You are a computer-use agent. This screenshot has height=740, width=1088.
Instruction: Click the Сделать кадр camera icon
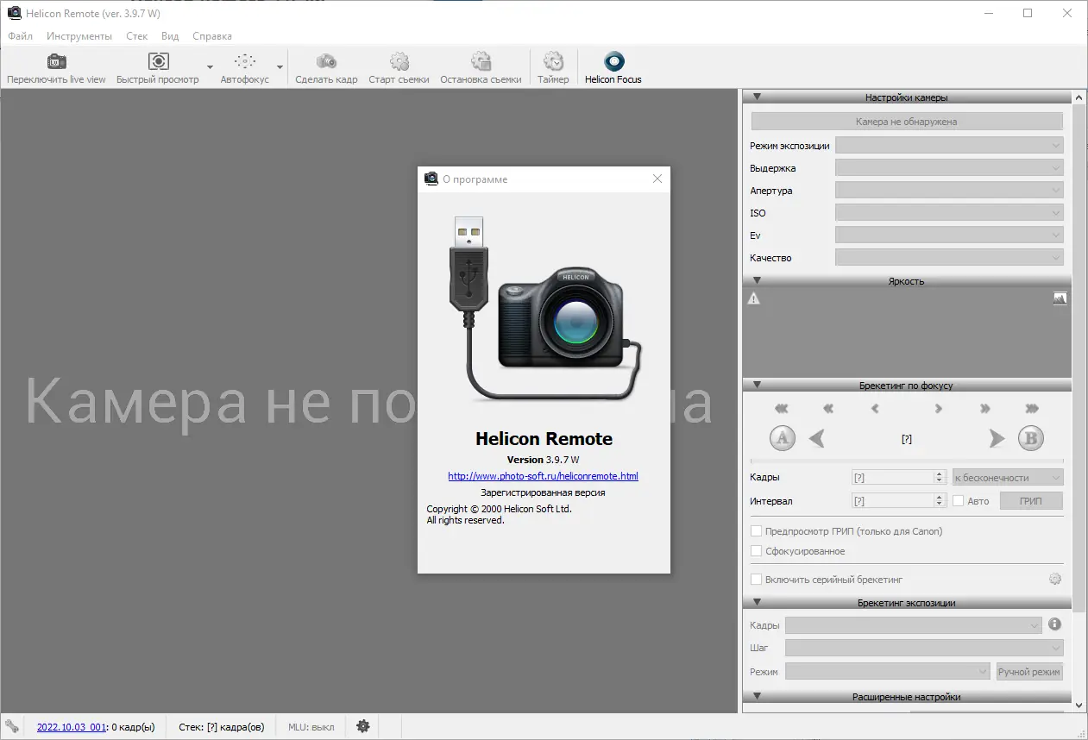(326, 61)
